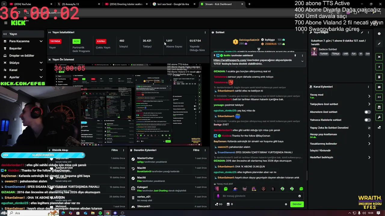Open Yasaklanmış kelimeler chevron
This screenshot has width=385, height=216.
pyautogui.click(x=369, y=144)
